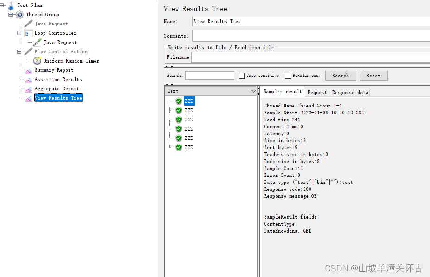This screenshot has width=430, height=277.
Task: Click the Uniform Random Timer clock icon
Action: click(37, 61)
